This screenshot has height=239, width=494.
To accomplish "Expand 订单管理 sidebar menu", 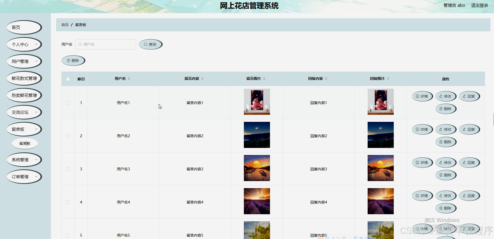I will (24, 177).
